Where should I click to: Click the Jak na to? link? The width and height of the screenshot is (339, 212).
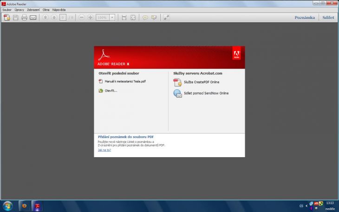pos(104,150)
